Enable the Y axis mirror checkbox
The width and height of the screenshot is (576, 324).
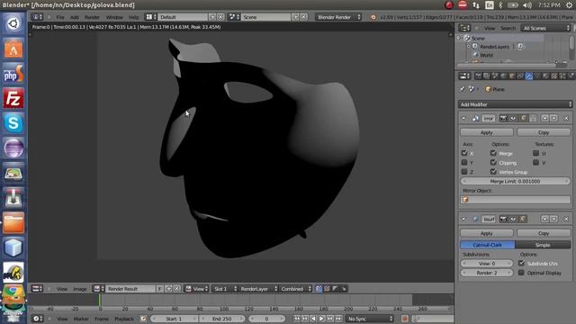[x=464, y=162]
